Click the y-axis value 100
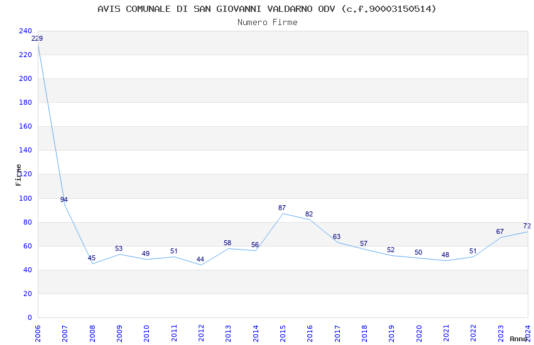The width and height of the screenshot is (534, 345). click(26, 198)
